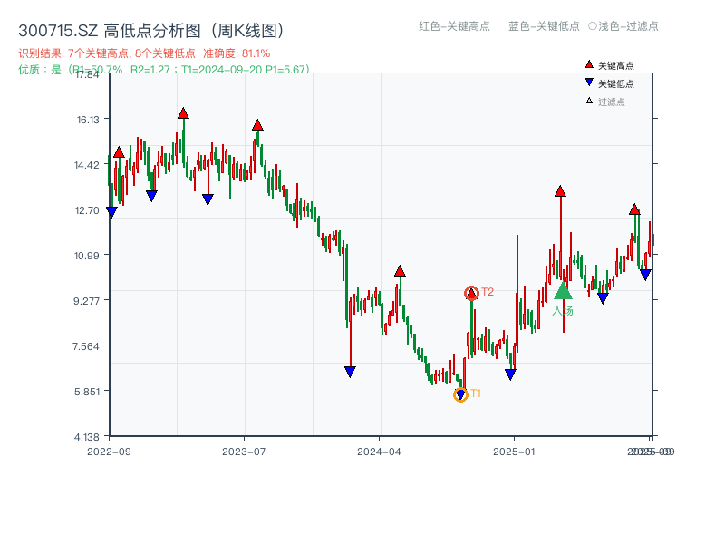
Task: Select the orange-circled T1 low point marker
Action: click(460, 393)
